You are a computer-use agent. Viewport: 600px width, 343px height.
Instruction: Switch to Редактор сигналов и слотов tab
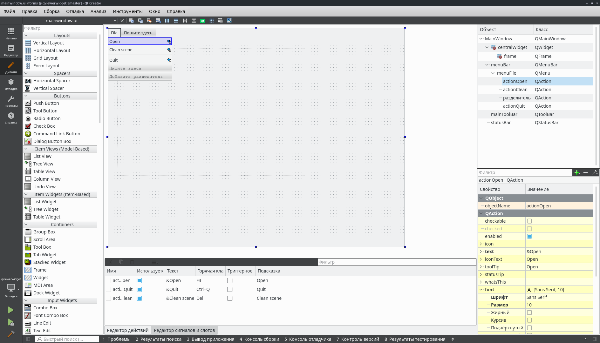tap(184, 330)
